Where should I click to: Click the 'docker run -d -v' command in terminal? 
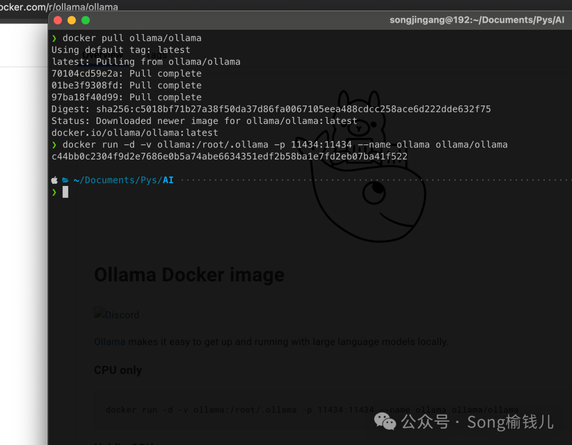point(285,145)
